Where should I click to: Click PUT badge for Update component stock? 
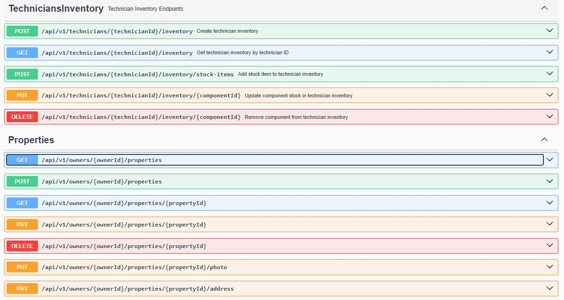tap(22, 95)
